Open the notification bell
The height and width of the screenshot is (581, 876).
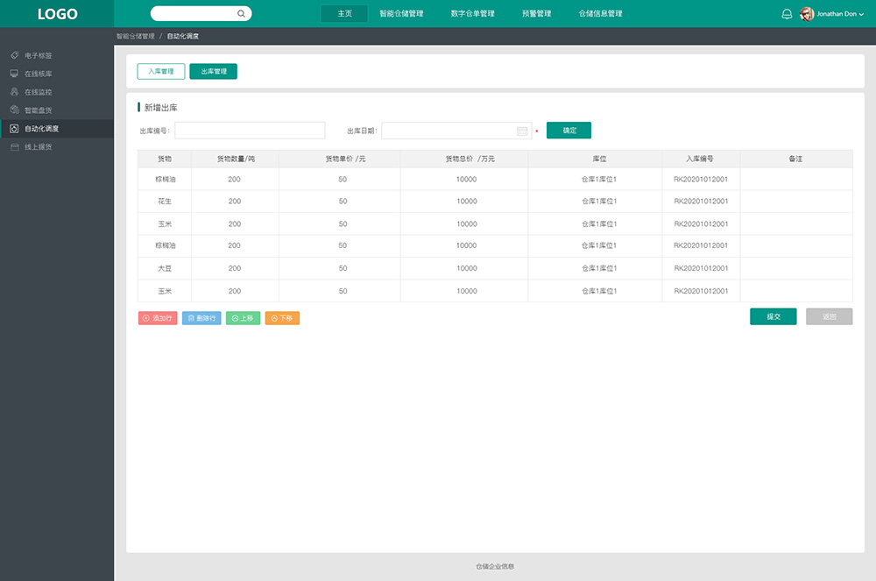pyautogui.click(x=787, y=14)
